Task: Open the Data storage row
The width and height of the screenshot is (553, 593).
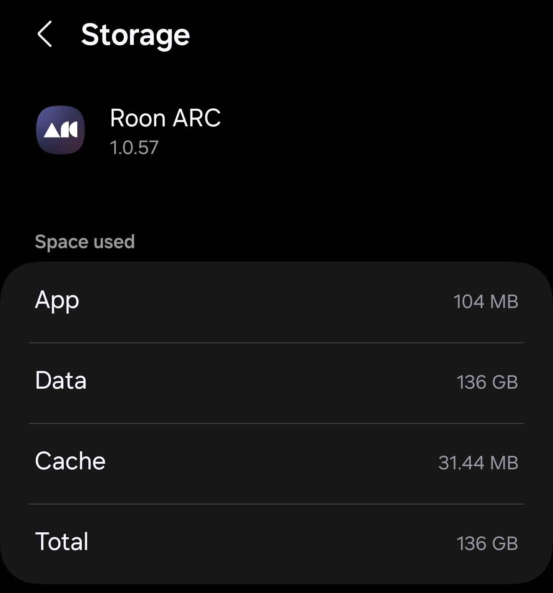Action: (x=276, y=383)
